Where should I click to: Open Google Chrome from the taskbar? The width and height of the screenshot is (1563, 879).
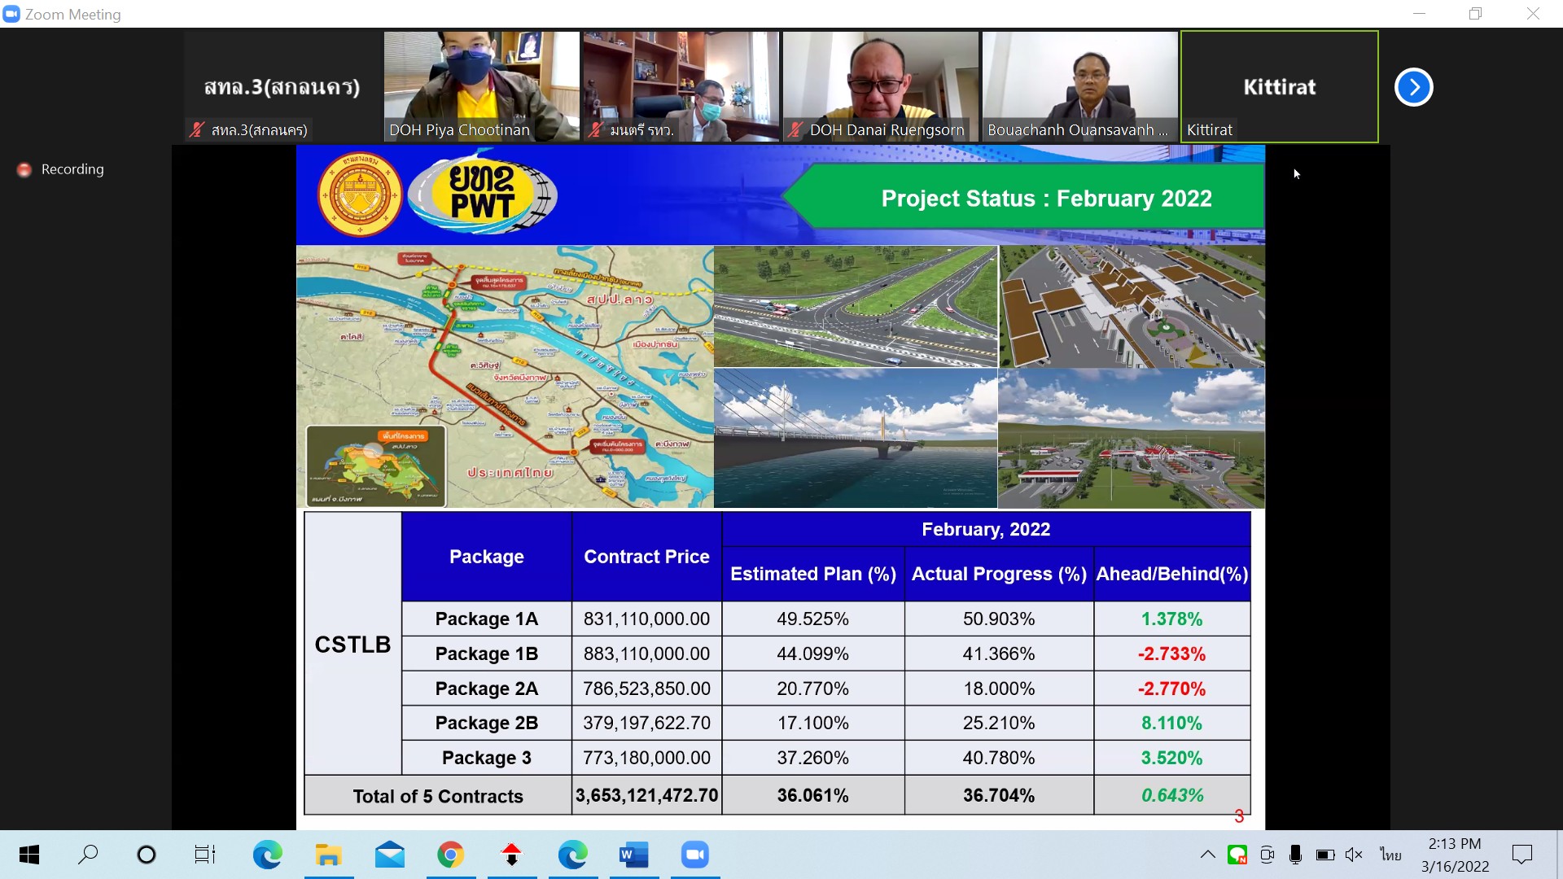point(450,855)
